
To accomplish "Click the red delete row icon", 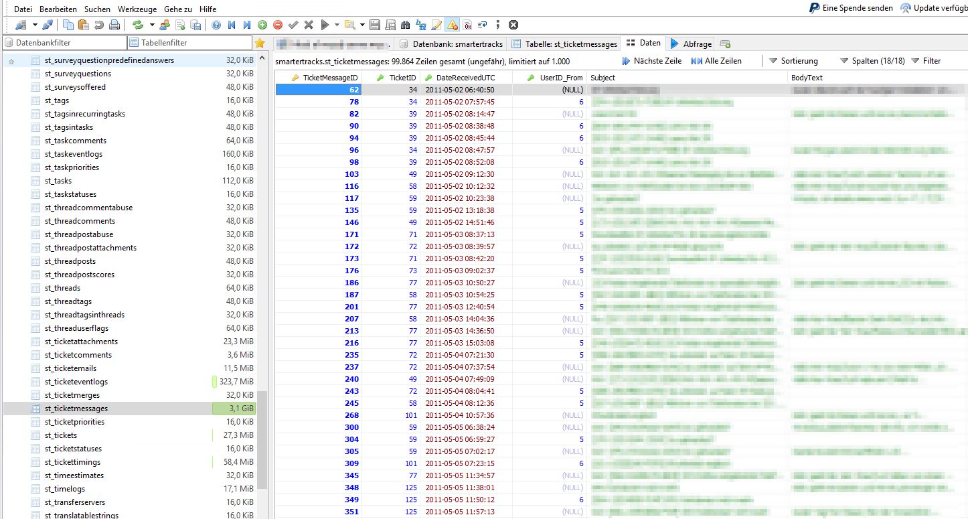I will 278,25.
